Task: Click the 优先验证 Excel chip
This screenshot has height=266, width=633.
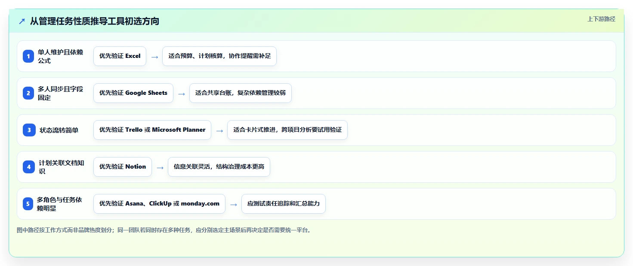Action: (x=120, y=56)
